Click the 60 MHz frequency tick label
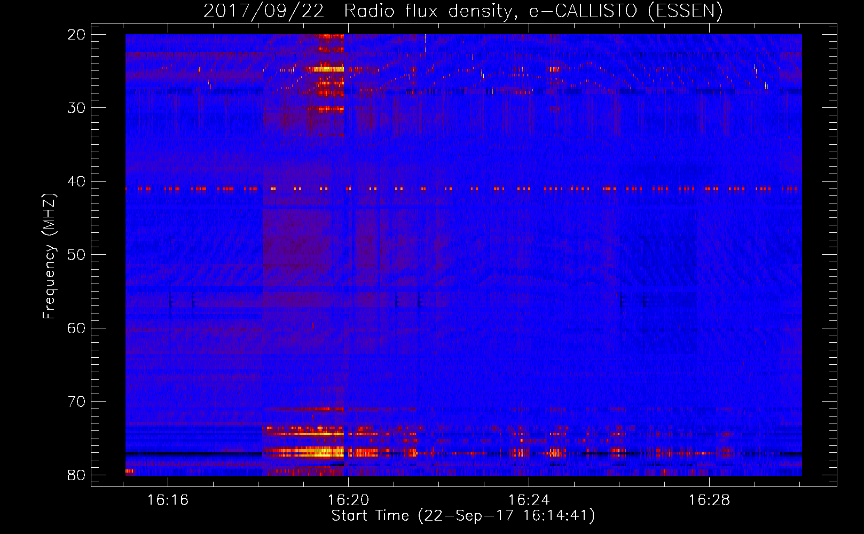Viewport: 864px width, 534px height. click(x=77, y=328)
